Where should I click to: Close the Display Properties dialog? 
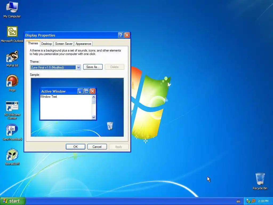pyautogui.click(x=127, y=35)
